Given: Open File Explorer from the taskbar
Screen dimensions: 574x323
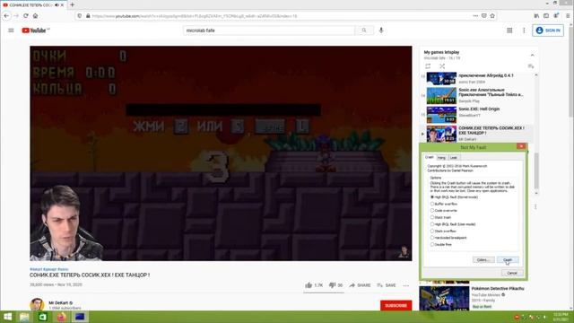Looking at the screenshot, I should [x=24, y=317].
